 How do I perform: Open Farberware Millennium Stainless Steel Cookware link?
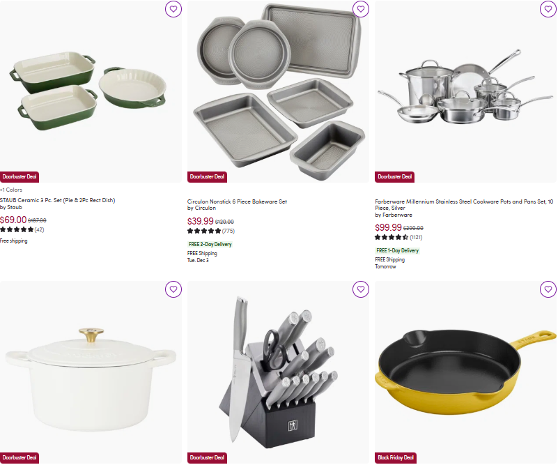tap(464, 204)
